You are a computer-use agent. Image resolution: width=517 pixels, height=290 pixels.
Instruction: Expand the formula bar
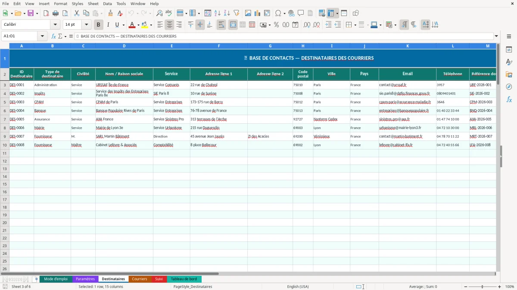click(x=496, y=36)
